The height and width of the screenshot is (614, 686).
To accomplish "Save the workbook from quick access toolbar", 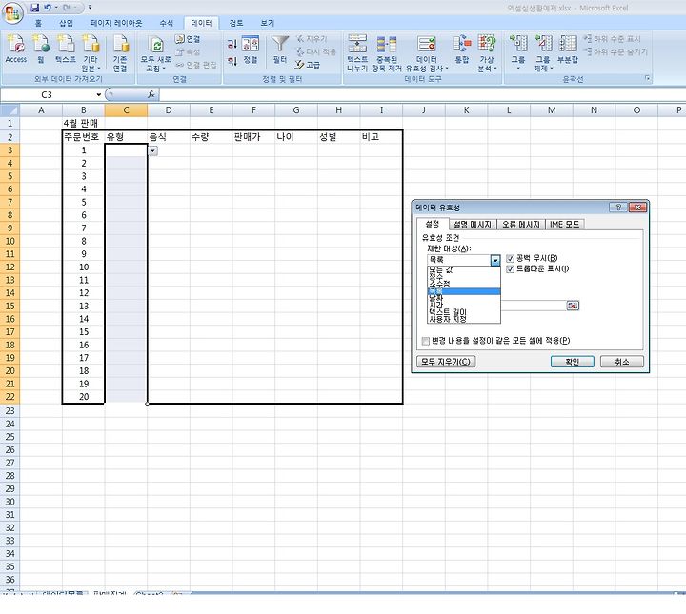I will 35,8.
